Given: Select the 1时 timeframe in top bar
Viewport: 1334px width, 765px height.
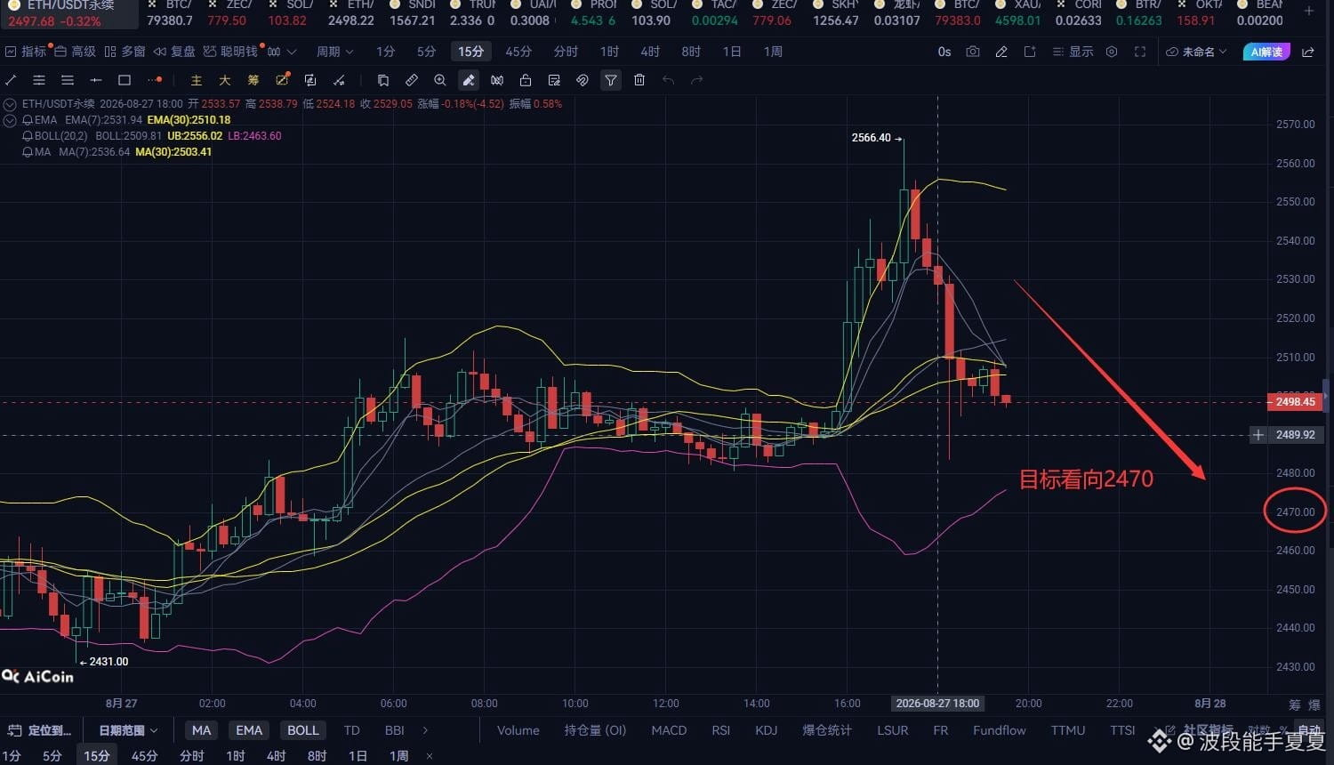Looking at the screenshot, I should [x=609, y=52].
